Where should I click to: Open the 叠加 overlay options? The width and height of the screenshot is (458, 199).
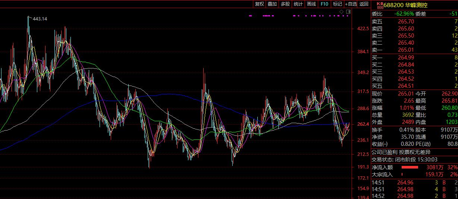272,4
